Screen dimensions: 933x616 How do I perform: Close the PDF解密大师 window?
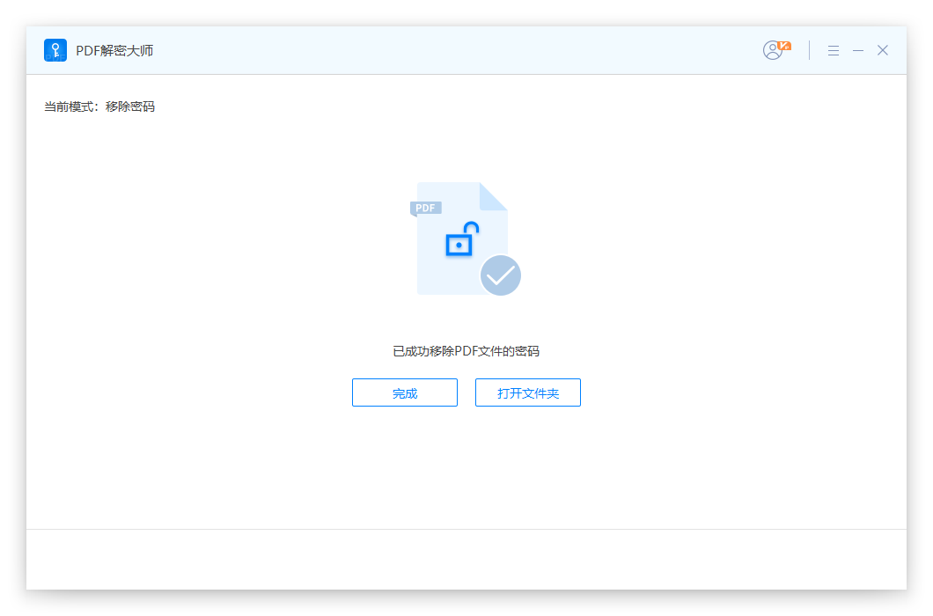[x=883, y=50]
